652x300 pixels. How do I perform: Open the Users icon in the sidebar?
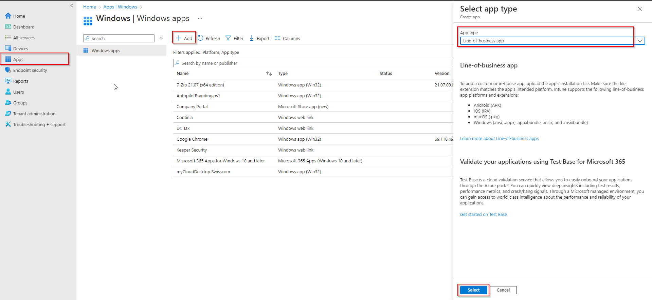[x=8, y=92]
